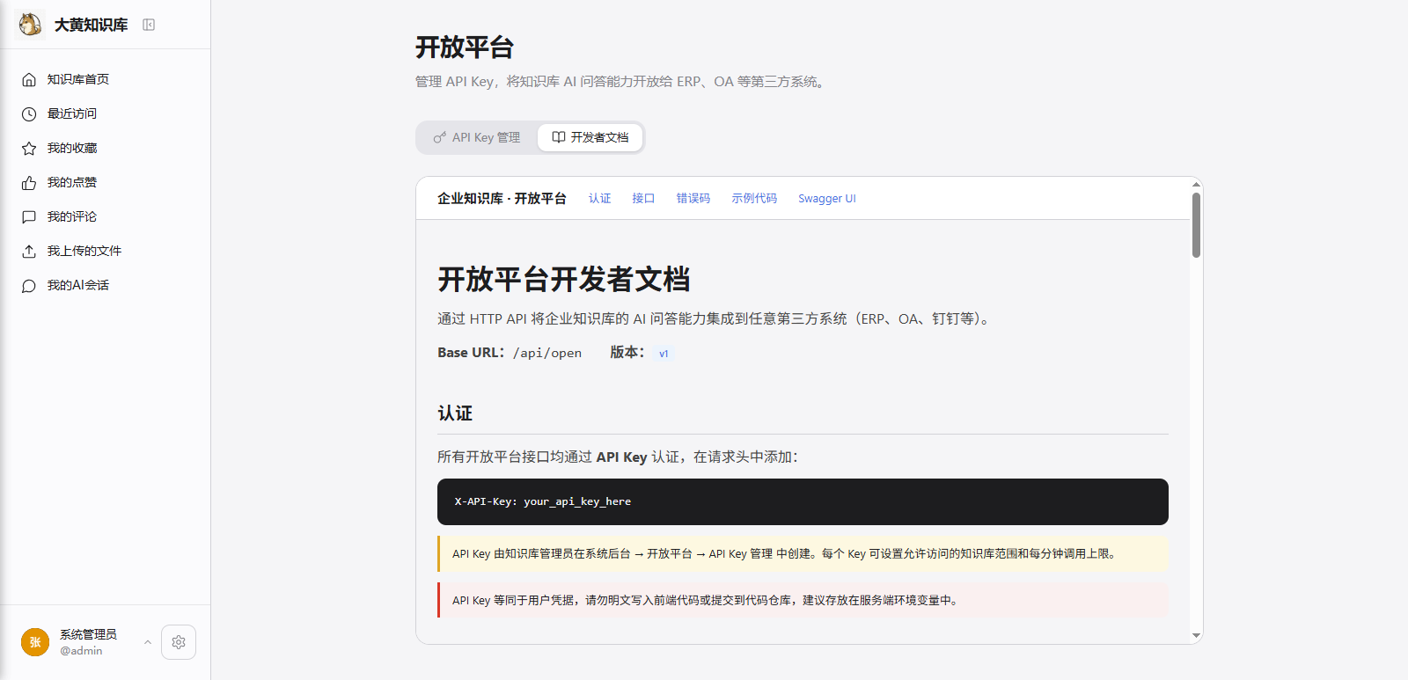Screen dimensions: 1408x680
Task: Switch to the API Key 管理 tab
Action: click(477, 137)
